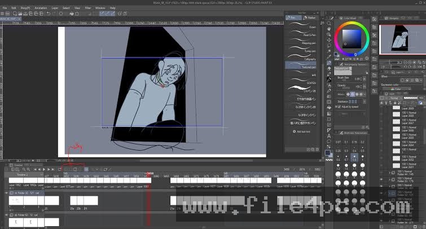Pick a shade in the color wheel square
Screen dimensions: 426x229
(x=352, y=39)
